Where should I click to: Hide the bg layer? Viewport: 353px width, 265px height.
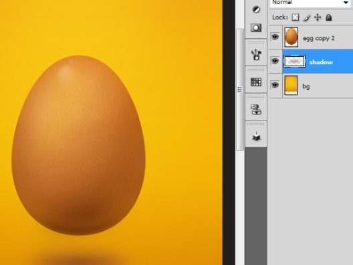coord(275,85)
